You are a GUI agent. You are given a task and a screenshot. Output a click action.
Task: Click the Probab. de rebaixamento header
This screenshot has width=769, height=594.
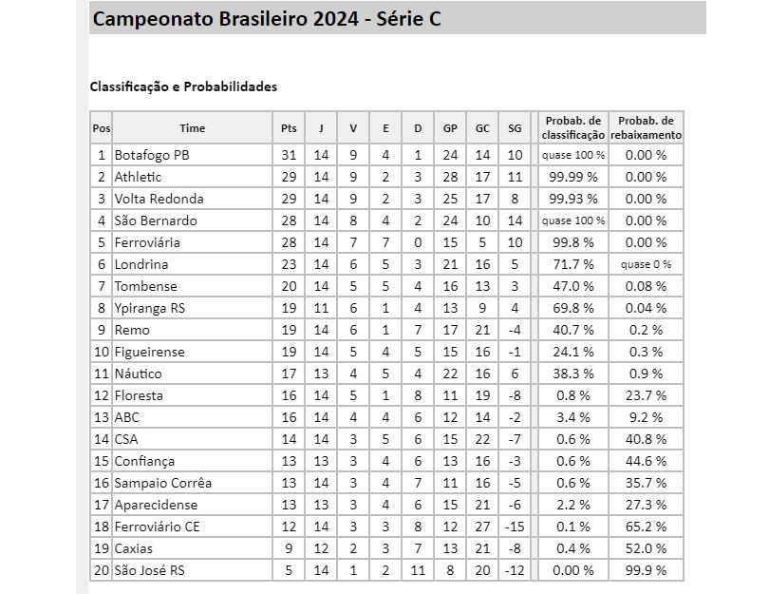coord(646,128)
